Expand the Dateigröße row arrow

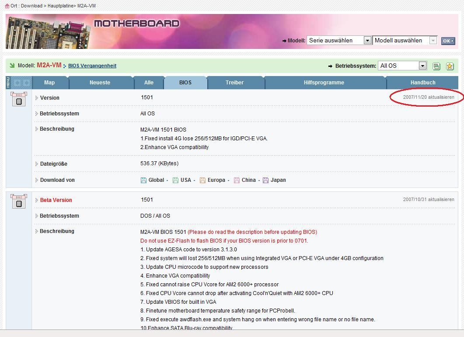37,164
